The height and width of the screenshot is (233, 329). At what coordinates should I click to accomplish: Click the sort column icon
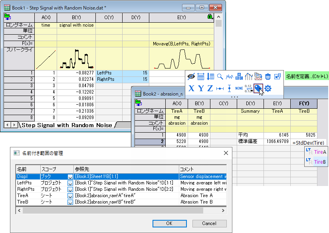tap(210, 76)
